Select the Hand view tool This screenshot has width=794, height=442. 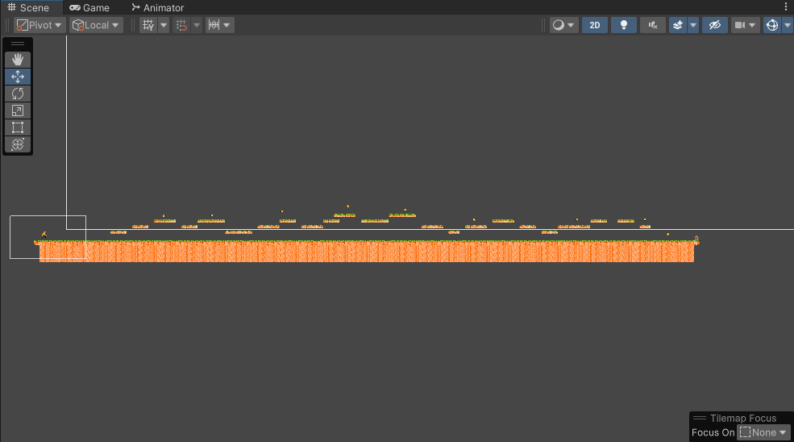click(18, 60)
